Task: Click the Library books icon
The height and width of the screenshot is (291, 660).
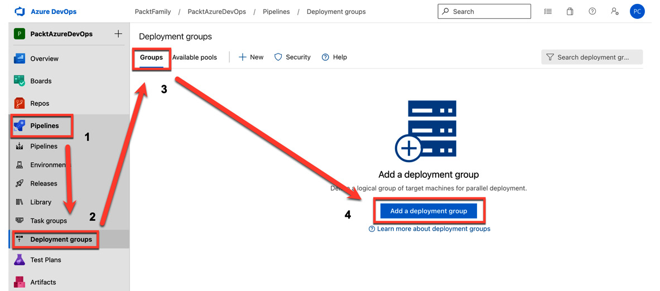Action: tap(20, 202)
